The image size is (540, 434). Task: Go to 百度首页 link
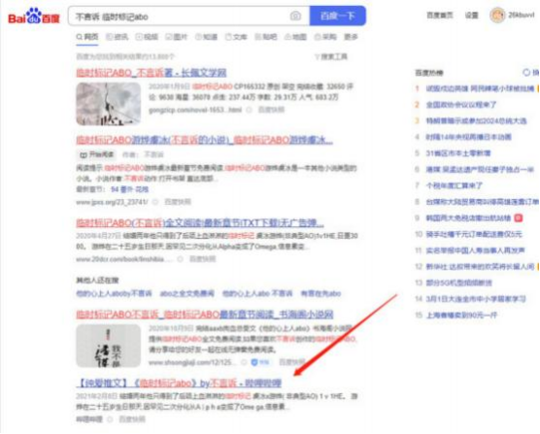pyautogui.click(x=440, y=16)
